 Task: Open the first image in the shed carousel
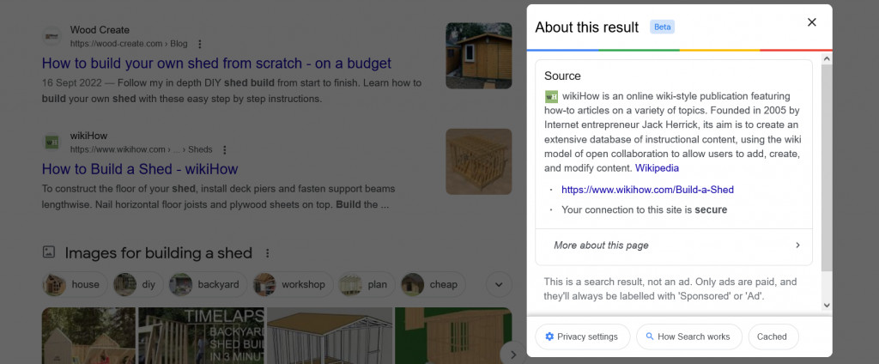click(x=88, y=336)
